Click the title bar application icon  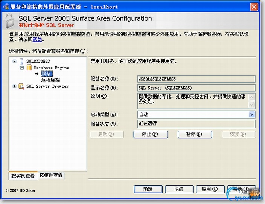[6, 7]
